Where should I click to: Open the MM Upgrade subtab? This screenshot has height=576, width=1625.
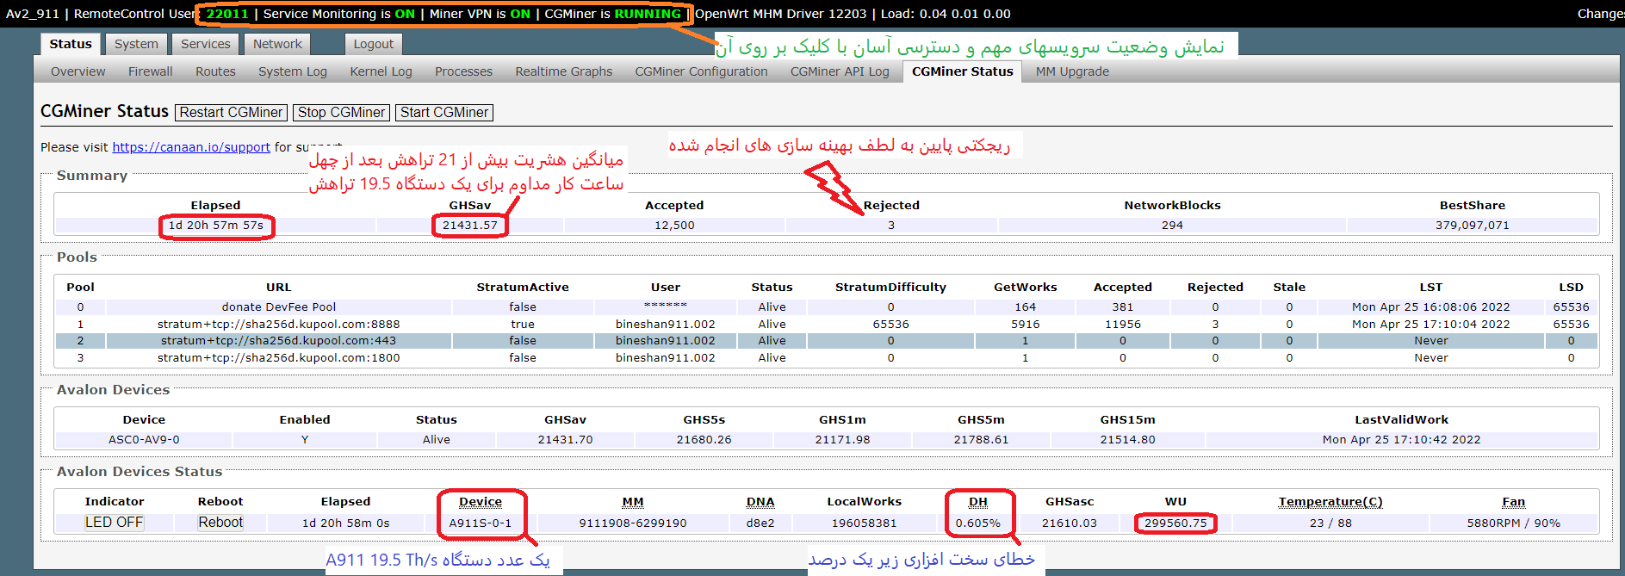[x=1072, y=71]
